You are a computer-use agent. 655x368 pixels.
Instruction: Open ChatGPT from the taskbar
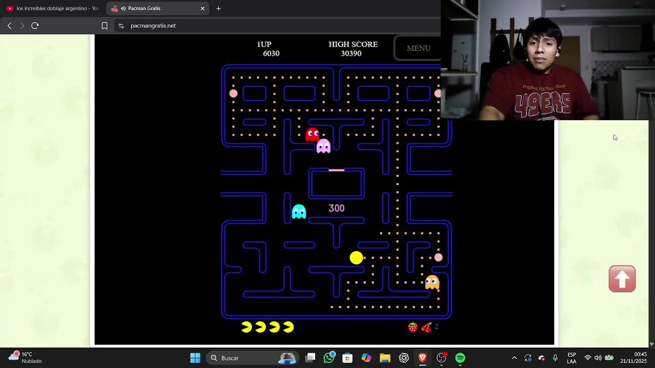pyautogui.click(x=404, y=358)
